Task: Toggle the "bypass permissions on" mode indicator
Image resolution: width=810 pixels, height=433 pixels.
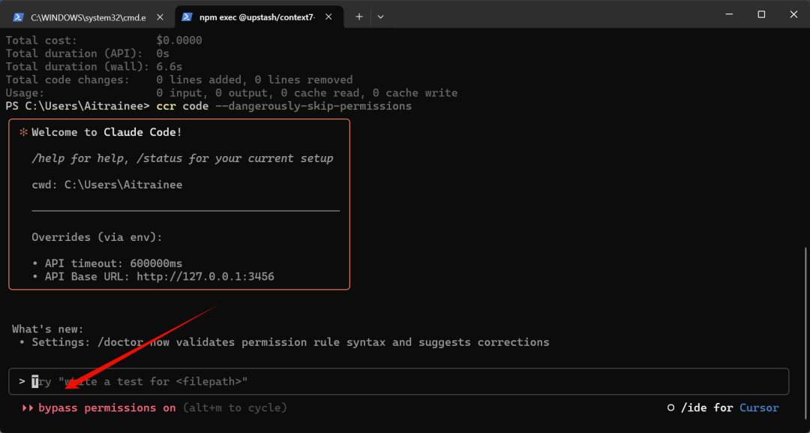Action: point(106,408)
